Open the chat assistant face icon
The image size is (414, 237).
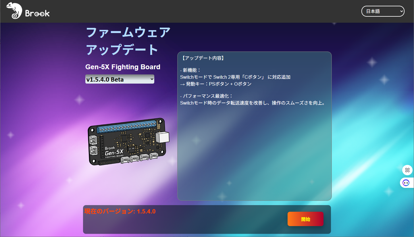click(406, 183)
